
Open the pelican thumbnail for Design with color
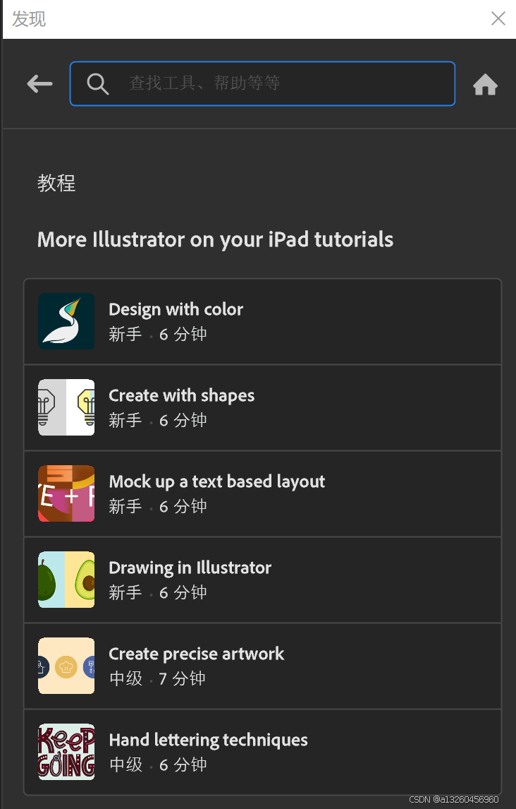click(x=66, y=321)
